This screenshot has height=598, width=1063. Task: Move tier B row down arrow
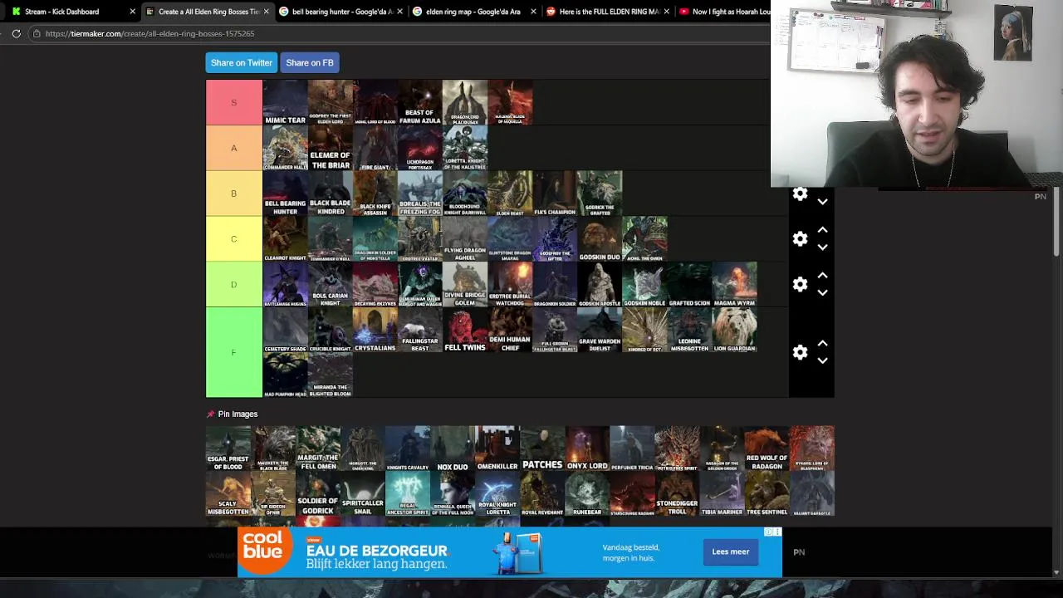point(822,202)
